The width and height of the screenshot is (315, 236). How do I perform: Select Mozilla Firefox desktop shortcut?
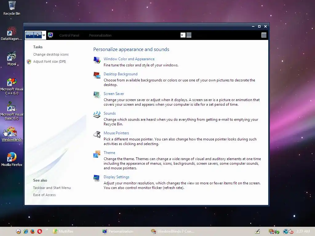click(12, 159)
